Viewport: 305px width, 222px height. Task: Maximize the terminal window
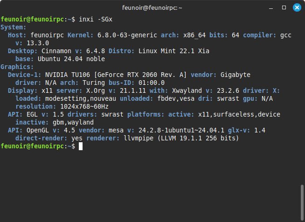[x=284, y=7]
